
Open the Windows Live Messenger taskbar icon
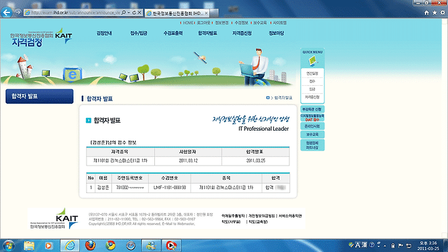151,245
